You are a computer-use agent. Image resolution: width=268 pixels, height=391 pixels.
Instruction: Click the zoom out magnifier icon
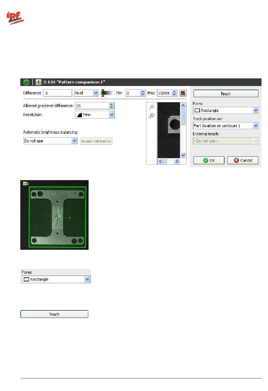(x=152, y=115)
